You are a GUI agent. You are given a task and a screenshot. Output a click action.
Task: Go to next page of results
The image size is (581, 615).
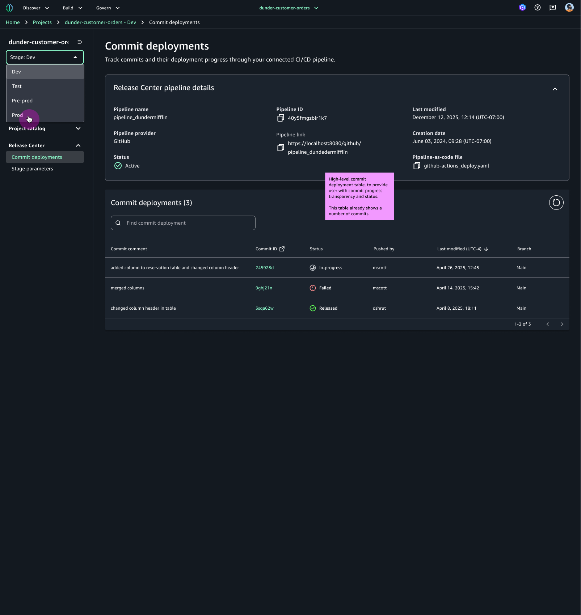[562, 324]
